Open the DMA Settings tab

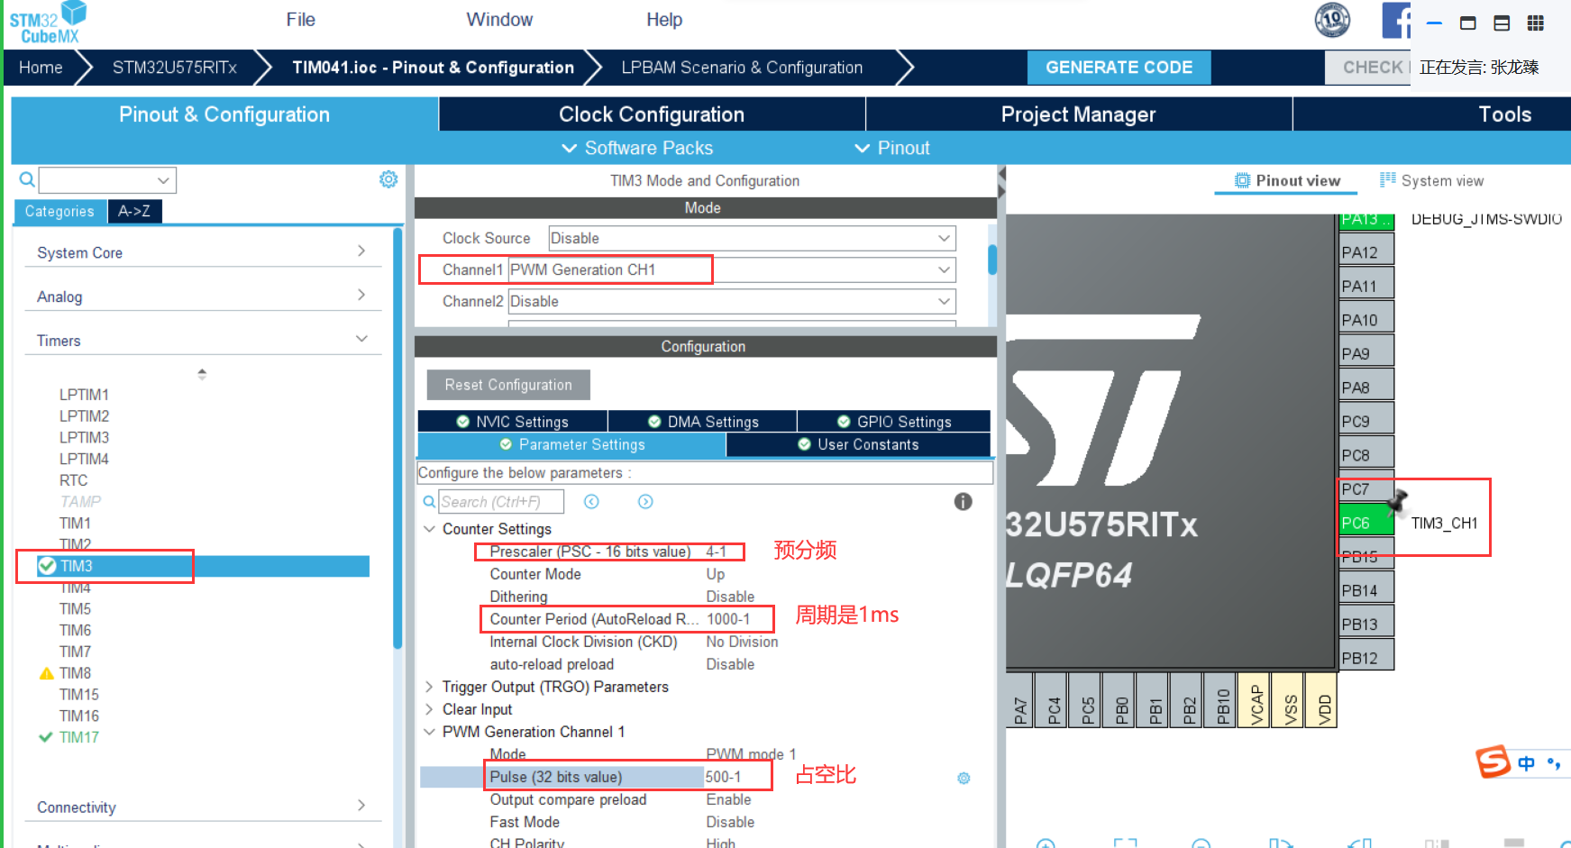(x=703, y=422)
